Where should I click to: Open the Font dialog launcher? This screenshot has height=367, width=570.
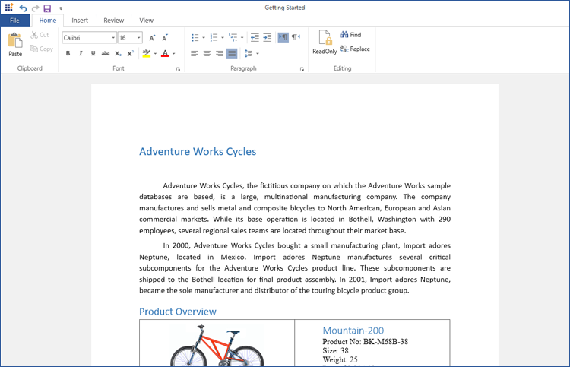(x=178, y=69)
